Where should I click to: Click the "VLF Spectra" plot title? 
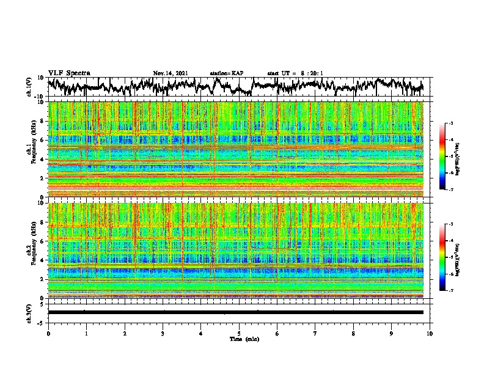click(x=69, y=73)
